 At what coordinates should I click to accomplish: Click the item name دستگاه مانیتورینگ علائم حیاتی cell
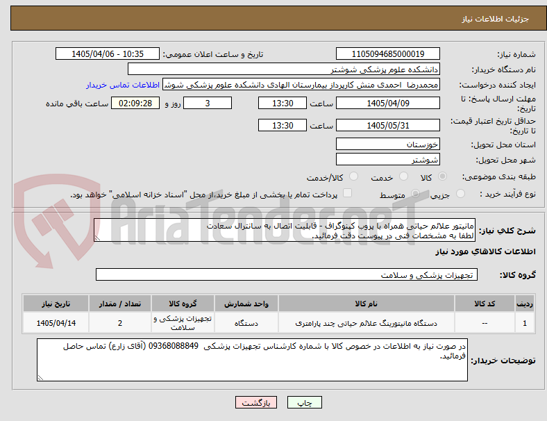point(367,323)
